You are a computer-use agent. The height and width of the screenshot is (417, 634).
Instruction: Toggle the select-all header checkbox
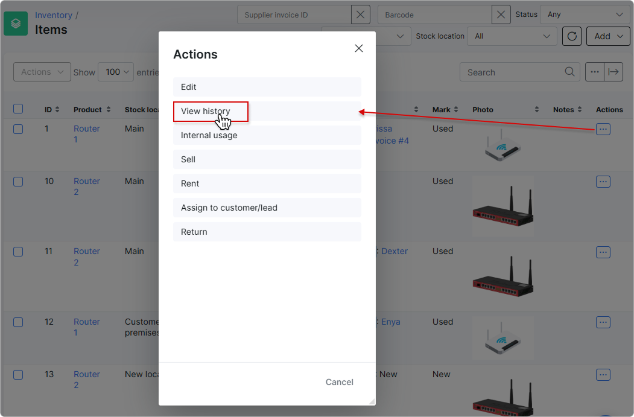[18, 109]
